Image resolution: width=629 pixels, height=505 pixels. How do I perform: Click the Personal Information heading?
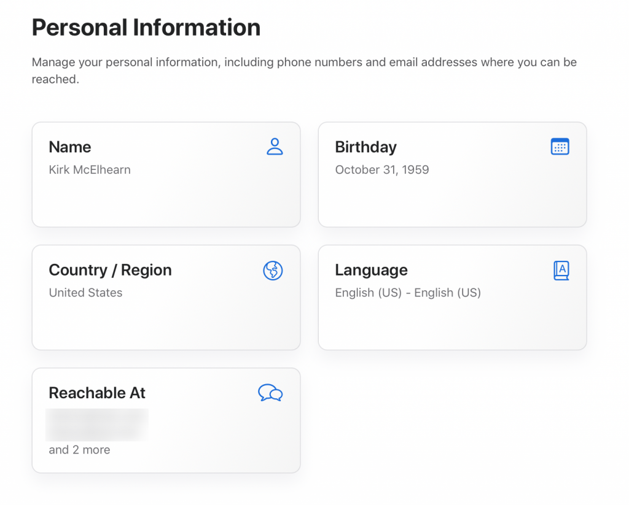(x=146, y=27)
